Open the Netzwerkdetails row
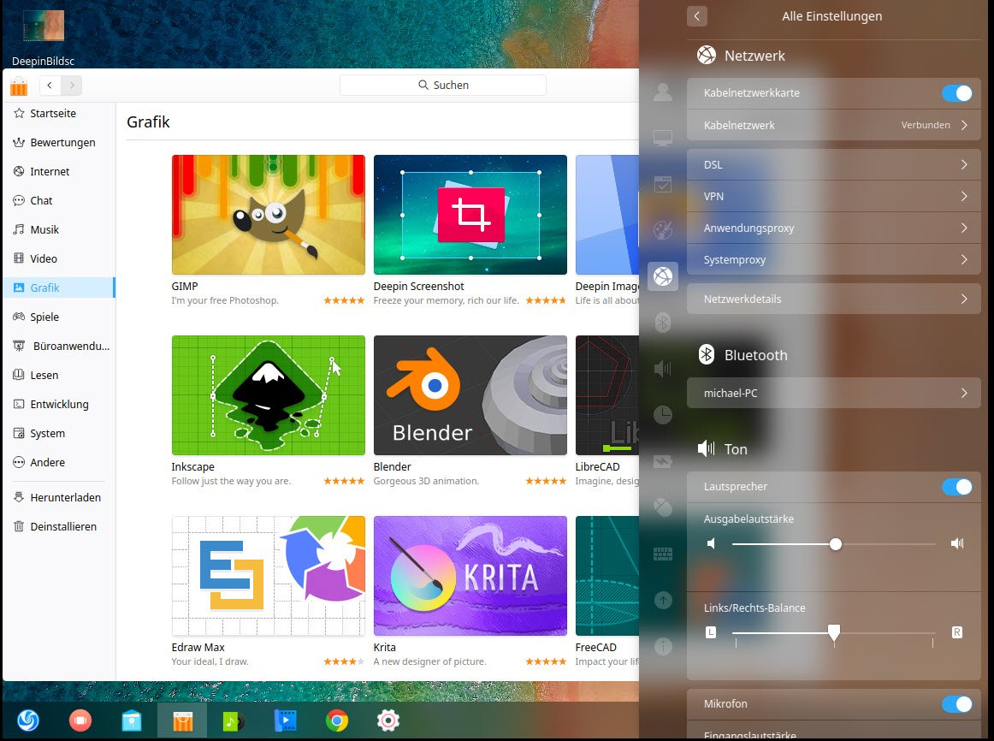The height and width of the screenshot is (741, 994). pyautogui.click(x=834, y=299)
